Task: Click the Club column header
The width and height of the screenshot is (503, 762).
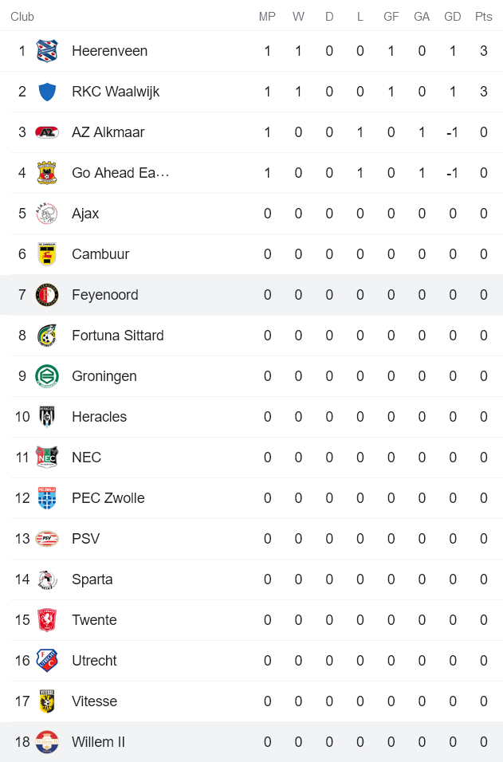Action: [x=22, y=15]
